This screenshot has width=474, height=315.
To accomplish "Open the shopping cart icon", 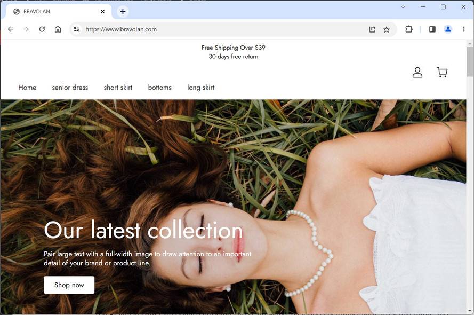I will click(x=442, y=72).
